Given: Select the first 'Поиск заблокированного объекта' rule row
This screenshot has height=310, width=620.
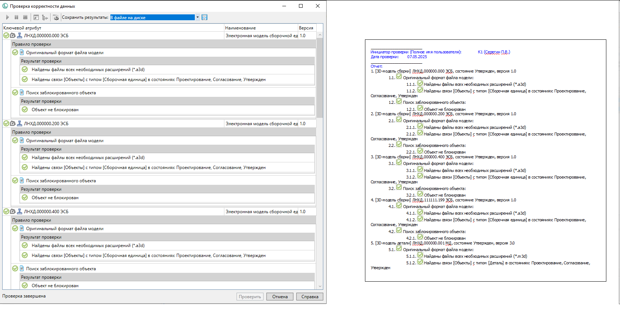Looking at the screenshot, I should [x=61, y=93].
